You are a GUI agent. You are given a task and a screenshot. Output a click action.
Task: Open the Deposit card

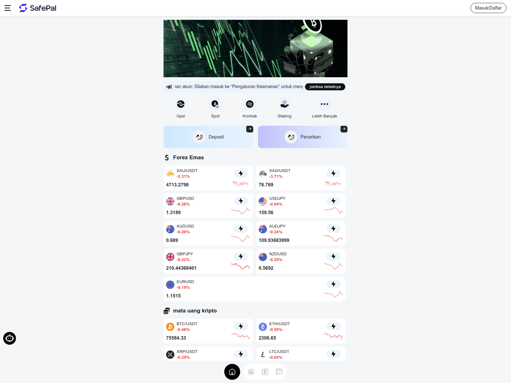(x=208, y=137)
